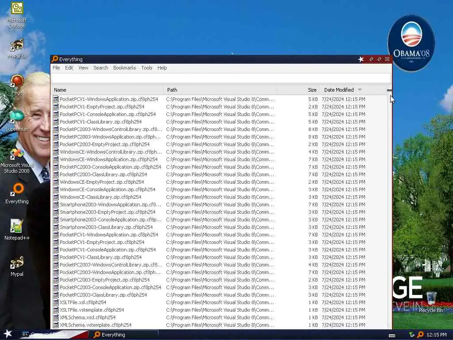453x340 pixels.
Task: Select the Mypal desktop shortcut
Action: pyautogui.click(x=17, y=266)
